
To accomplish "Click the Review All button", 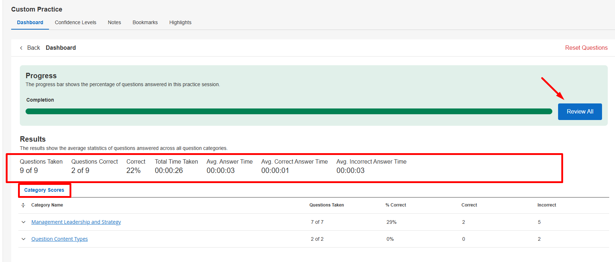I will 580,112.
